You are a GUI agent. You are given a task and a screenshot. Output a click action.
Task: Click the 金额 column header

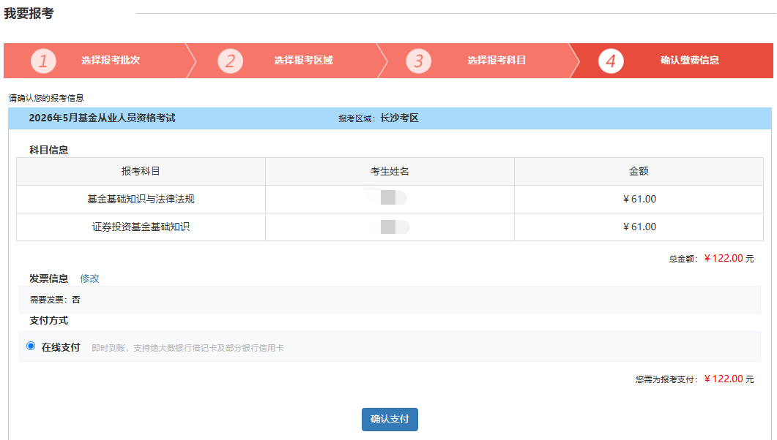(x=639, y=172)
